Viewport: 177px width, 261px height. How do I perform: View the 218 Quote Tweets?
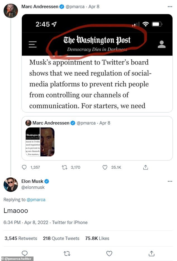click(x=61, y=238)
